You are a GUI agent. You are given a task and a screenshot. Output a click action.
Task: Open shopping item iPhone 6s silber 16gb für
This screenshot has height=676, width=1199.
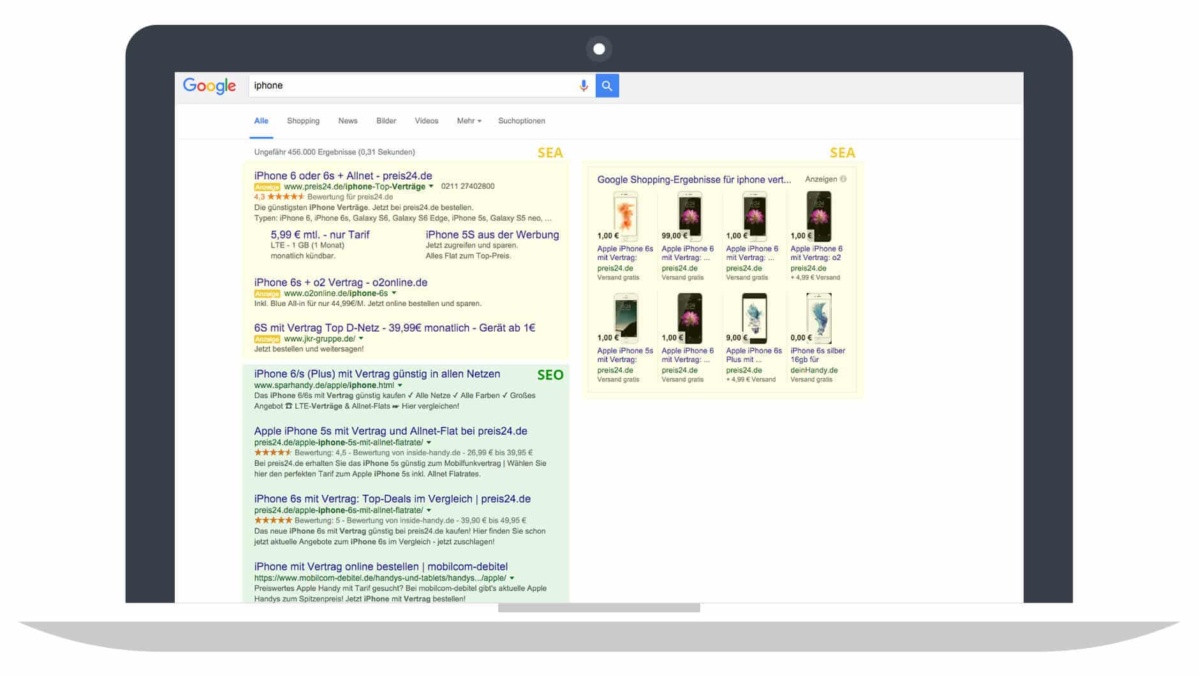tap(818, 355)
